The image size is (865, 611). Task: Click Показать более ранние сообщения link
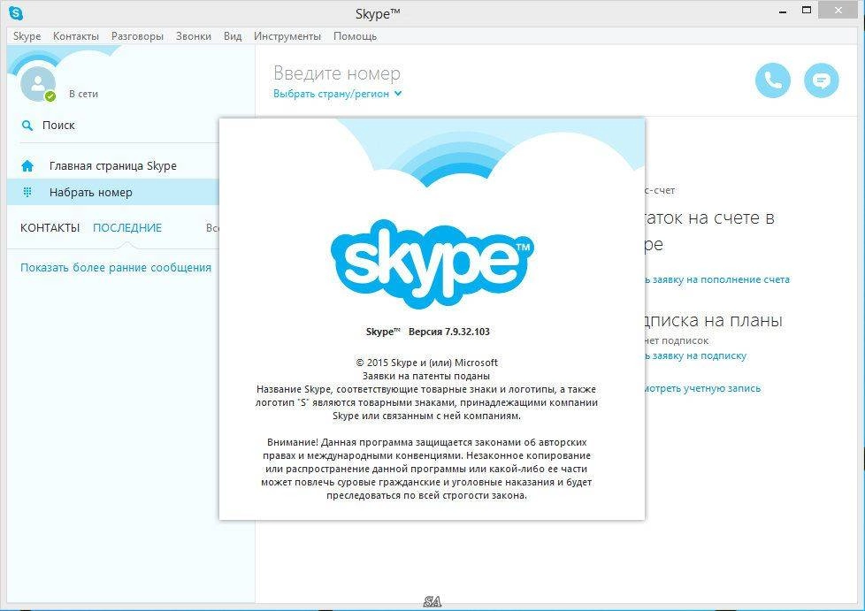(116, 267)
